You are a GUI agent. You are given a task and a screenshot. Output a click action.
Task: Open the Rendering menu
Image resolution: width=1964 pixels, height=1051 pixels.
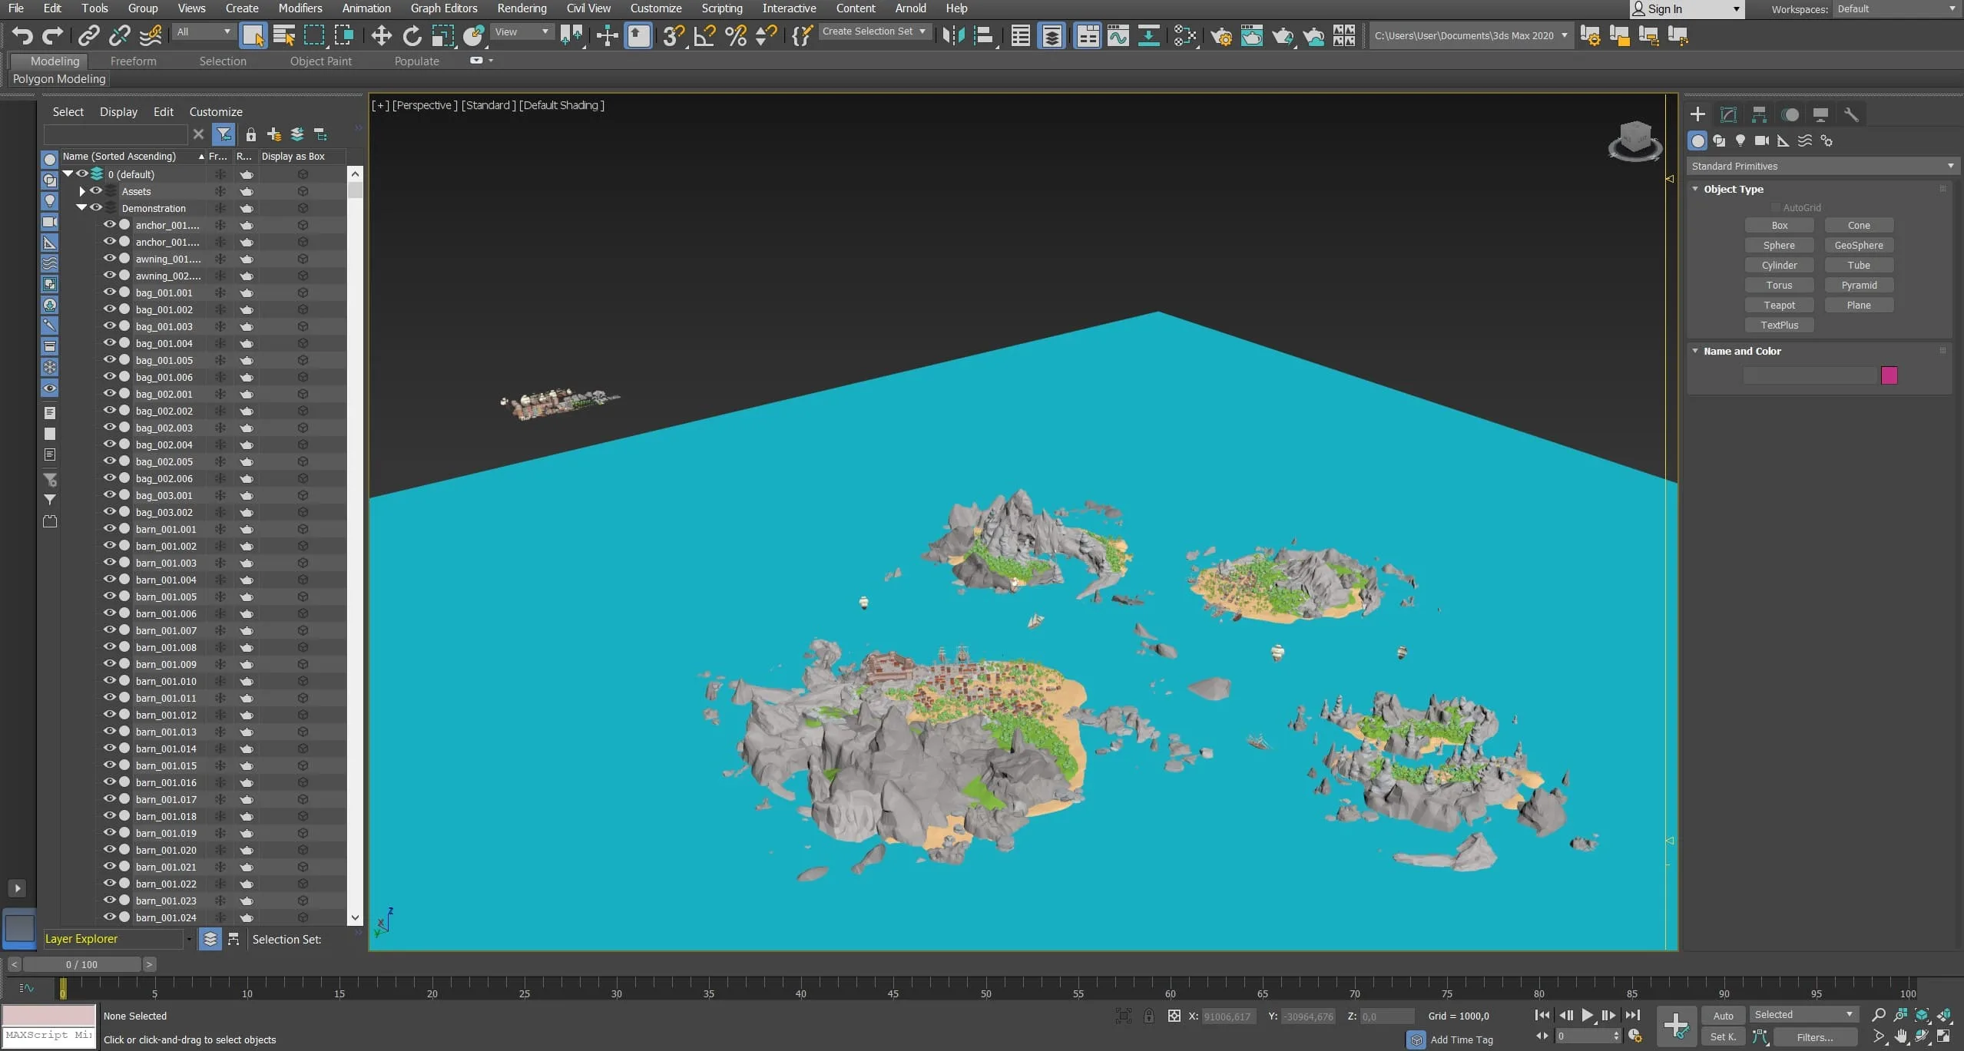point(522,8)
